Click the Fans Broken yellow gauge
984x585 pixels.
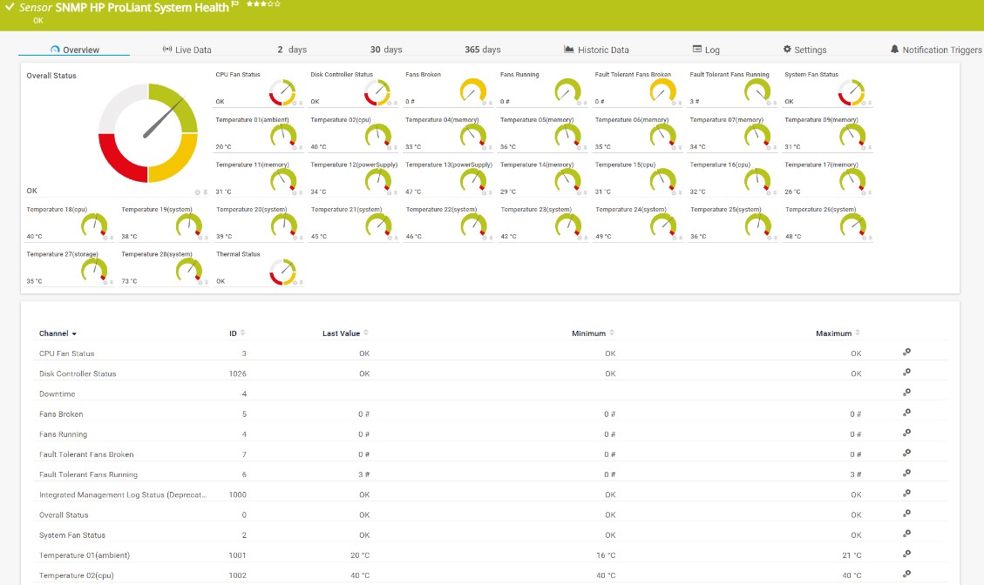click(x=472, y=91)
